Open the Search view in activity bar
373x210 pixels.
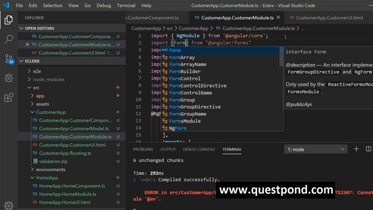pyautogui.click(x=9, y=39)
